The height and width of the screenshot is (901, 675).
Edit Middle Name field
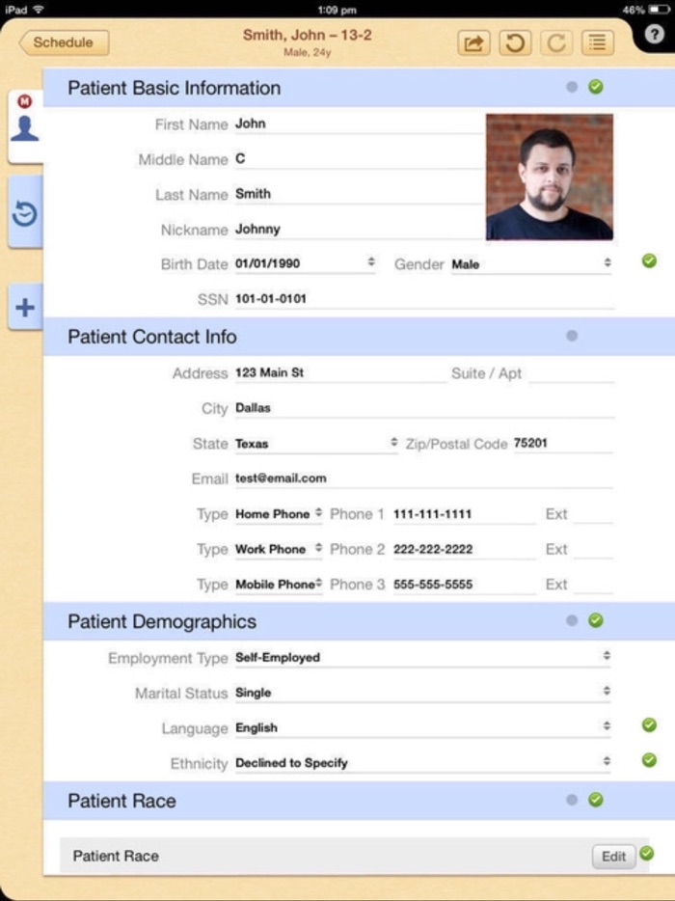pyautogui.click(x=359, y=159)
